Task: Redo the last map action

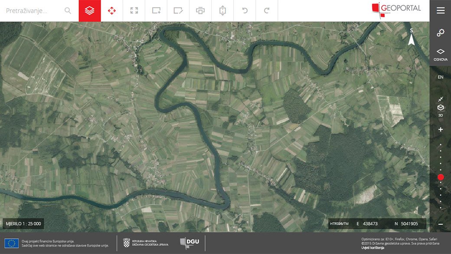Action: pos(267,11)
